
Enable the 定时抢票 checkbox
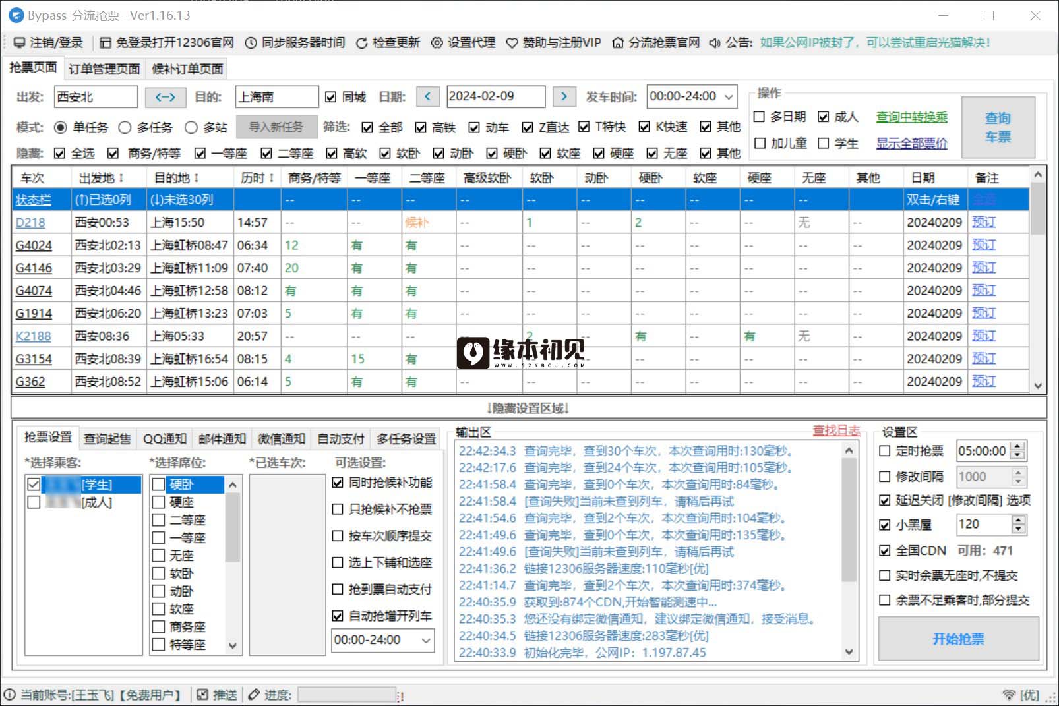click(885, 451)
